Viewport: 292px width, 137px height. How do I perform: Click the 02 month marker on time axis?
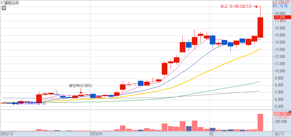coord(211,134)
